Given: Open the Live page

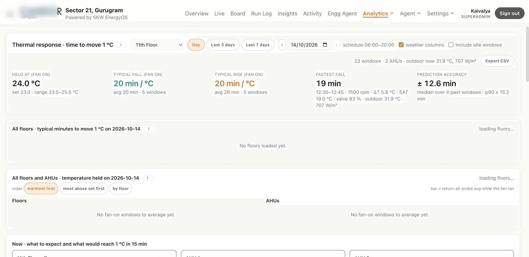Looking at the screenshot, I should click(x=219, y=14).
